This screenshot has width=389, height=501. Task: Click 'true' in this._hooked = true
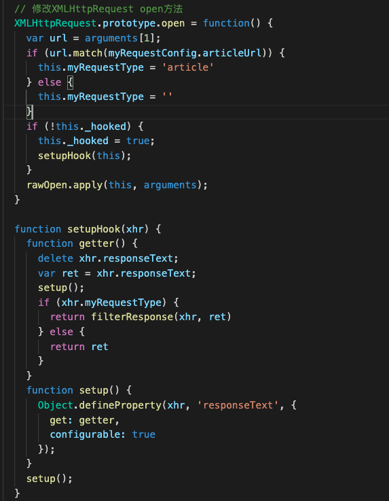tap(138, 141)
